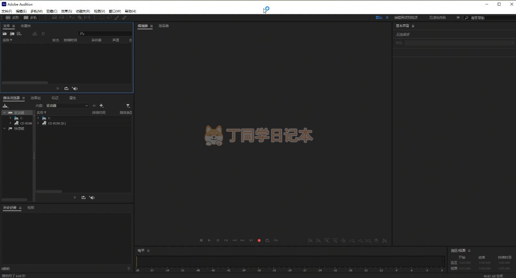Click the new file icon in 文件 panel

point(19,34)
